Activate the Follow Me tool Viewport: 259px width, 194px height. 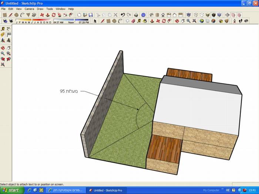click(60, 15)
